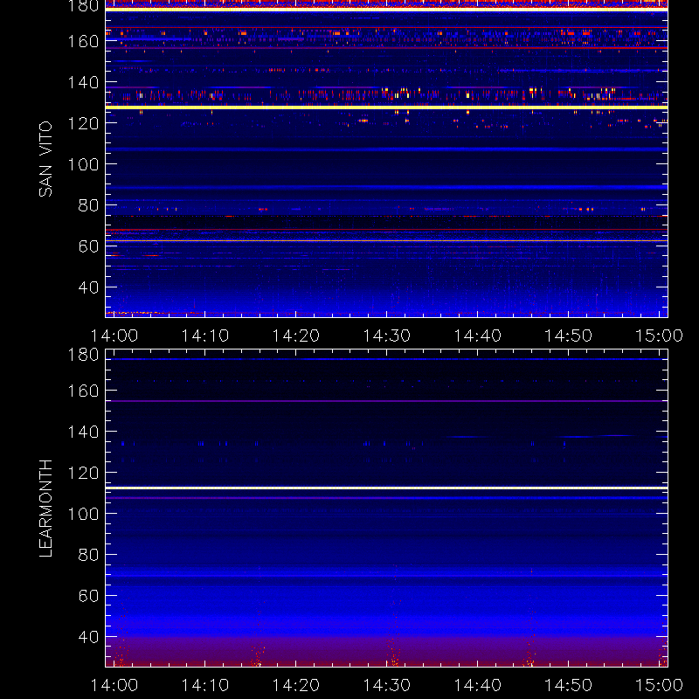
Task: Click bright yellow band near 127 in San Vito
Action: click(386, 107)
